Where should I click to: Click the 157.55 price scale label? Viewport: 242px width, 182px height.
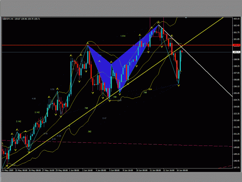pyautogui.click(x=236, y=73)
